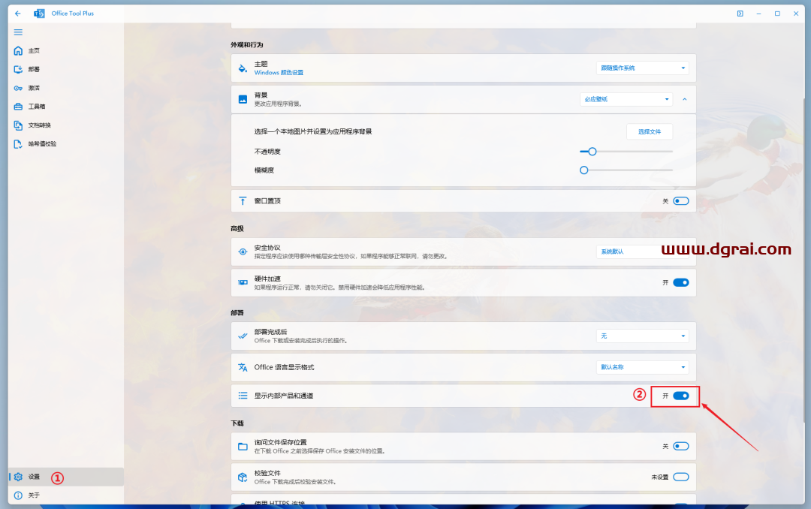Open the 关于 page

(66, 495)
